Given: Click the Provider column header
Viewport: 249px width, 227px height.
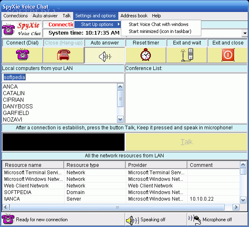Looking at the screenshot, I should point(157,165).
